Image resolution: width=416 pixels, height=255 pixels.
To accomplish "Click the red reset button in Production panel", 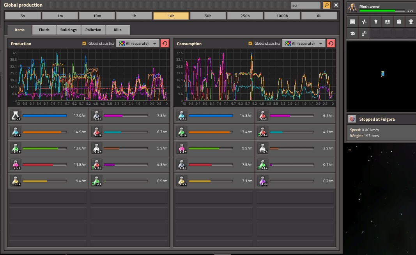I will pyautogui.click(x=165, y=44).
